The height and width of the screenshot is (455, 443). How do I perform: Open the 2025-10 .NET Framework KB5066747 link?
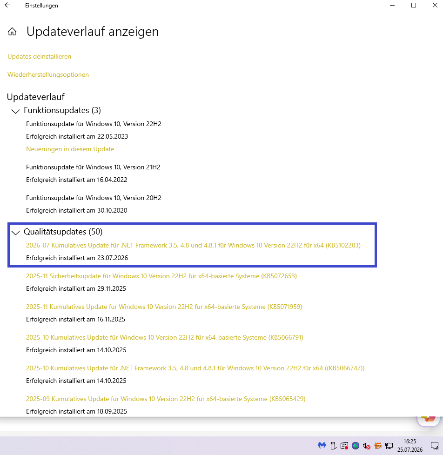[x=195, y=368]
